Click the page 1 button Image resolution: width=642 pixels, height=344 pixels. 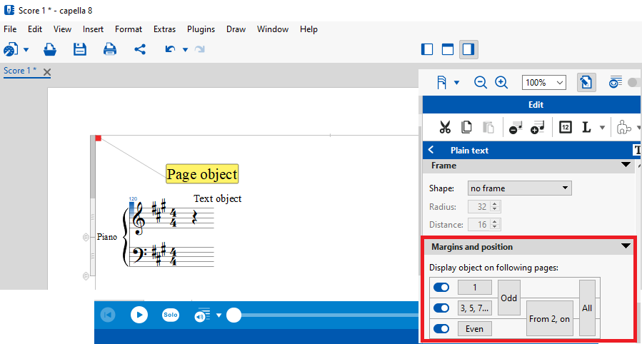(x=475, y=288)
